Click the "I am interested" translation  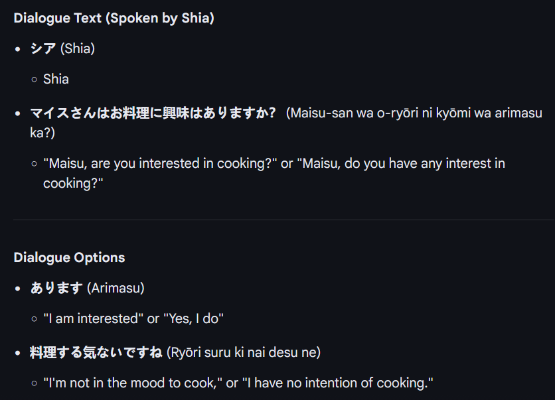(93, 318)
